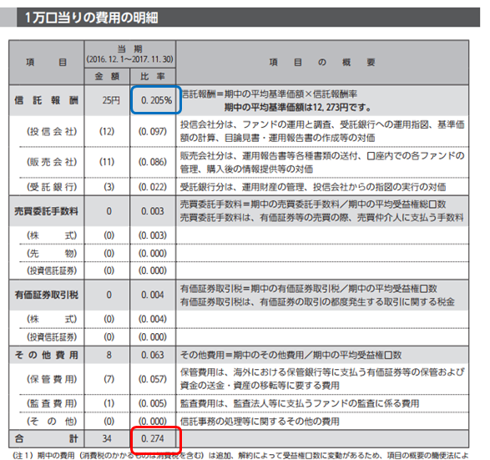Click the '(1)' amount cell
The width and height of the screenshot is (490, 460).
pos(109,404)
